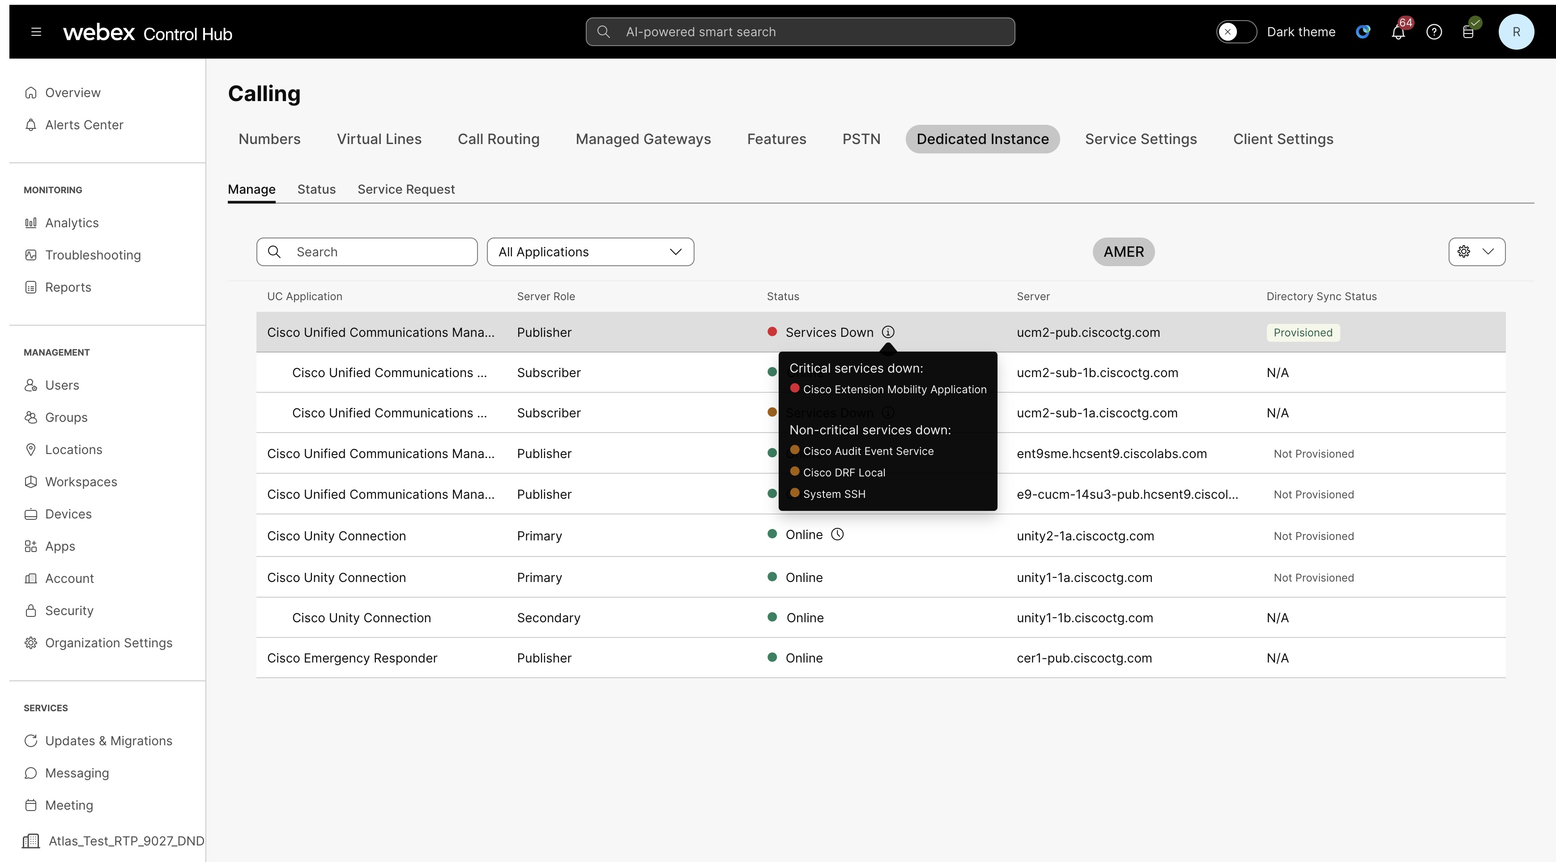This screenshot has width=1556, height=862.
Task: Click the Messaging chat bubble icon
Action: click(31, 773)
